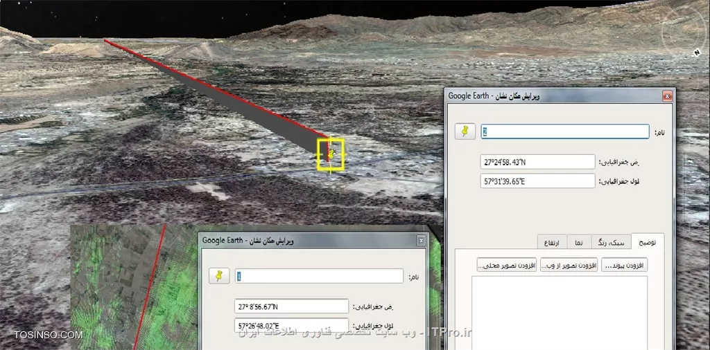This screenshot has height=350, width=710.
Task: Click the yellow pushpin placemark on the map
Action: pos(332,154)
